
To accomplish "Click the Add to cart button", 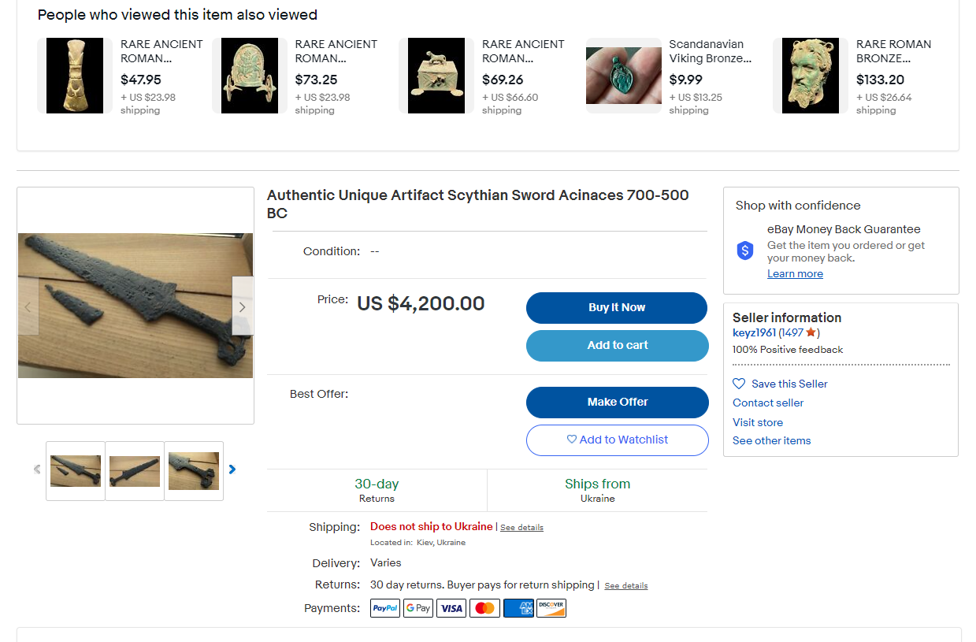I will (x=617, y=346).
